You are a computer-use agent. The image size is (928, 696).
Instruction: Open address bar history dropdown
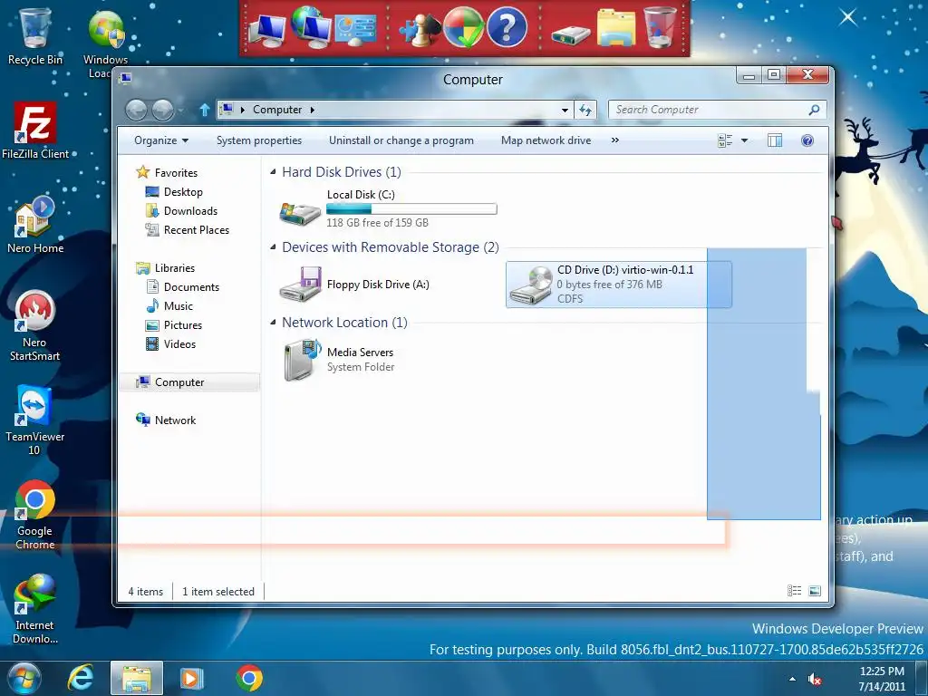pos(565,110)
